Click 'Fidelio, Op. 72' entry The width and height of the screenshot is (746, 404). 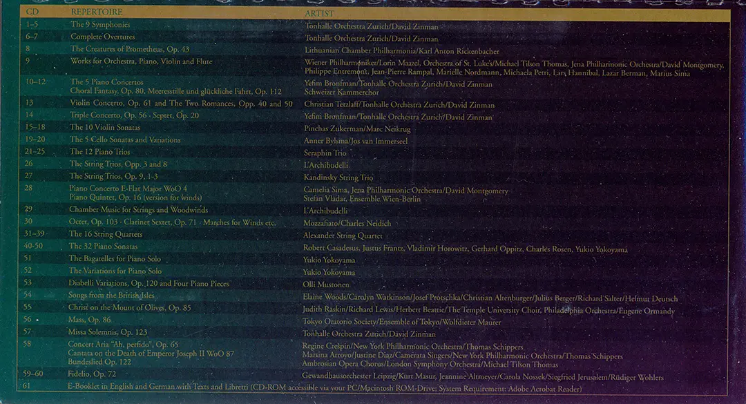pos(92,374)
